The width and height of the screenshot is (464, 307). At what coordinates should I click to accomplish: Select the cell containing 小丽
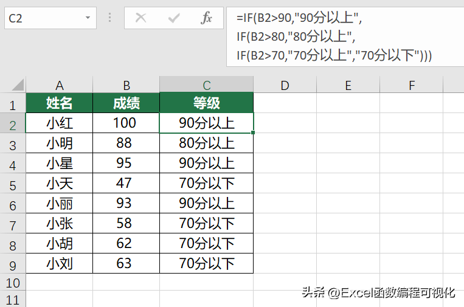point(60,204)
